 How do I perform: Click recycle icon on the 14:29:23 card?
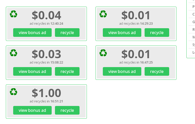tap(103, 14)
